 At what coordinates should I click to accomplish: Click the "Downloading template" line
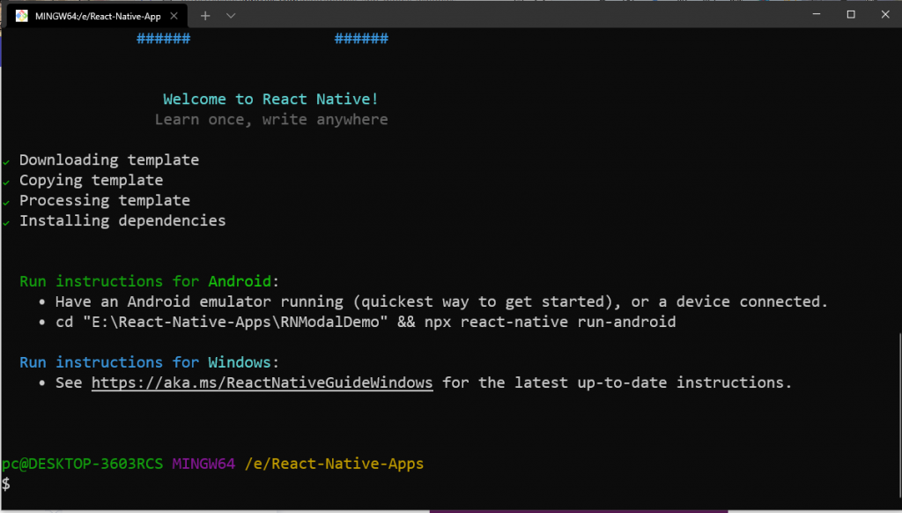[108, 160]
